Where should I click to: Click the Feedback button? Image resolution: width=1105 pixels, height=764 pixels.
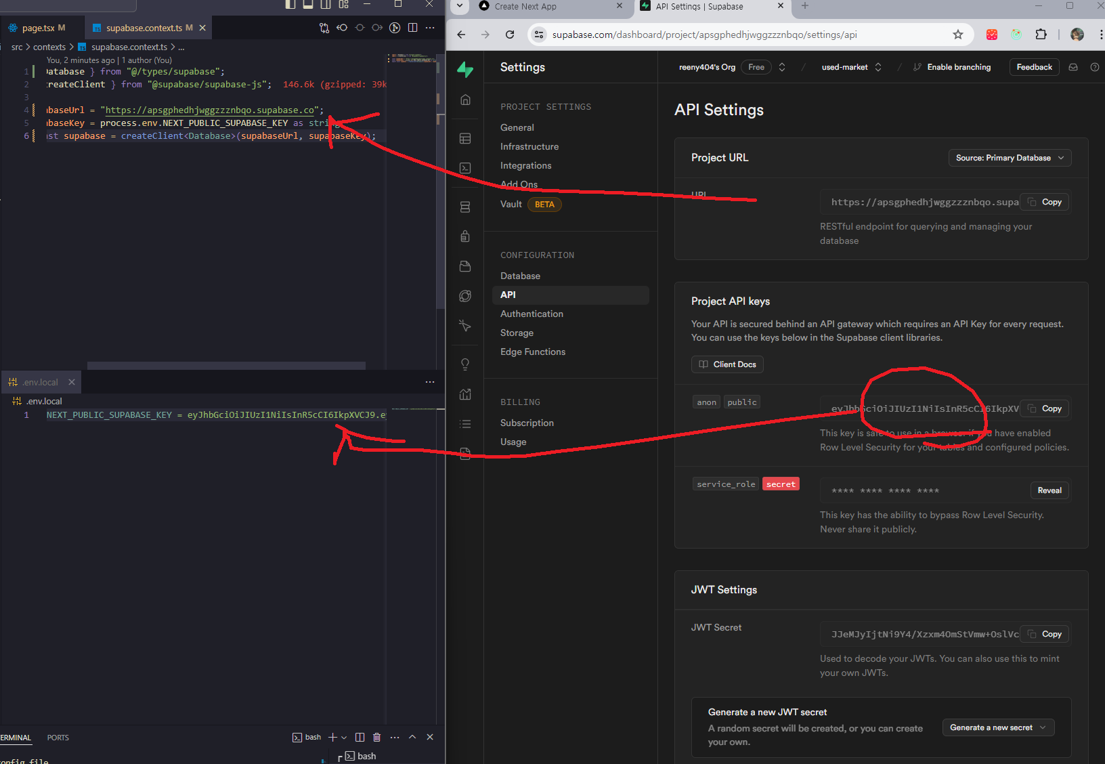[1034, 67]
